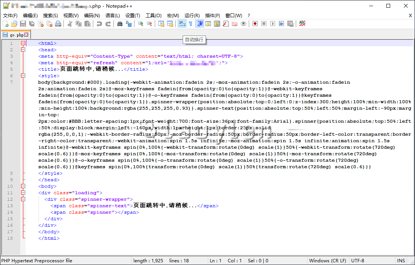Open the 编码(N) menu
The width and height of the screenshot is (415, 265).
pos(92,16)
